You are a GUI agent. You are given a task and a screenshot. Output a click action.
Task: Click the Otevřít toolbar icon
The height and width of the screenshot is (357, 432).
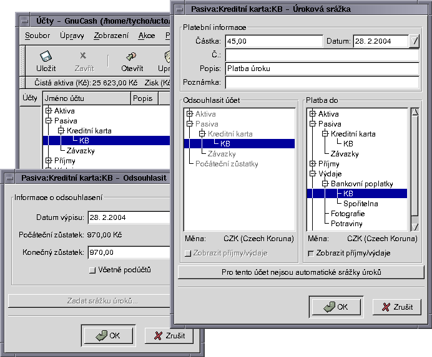(131, 56)
